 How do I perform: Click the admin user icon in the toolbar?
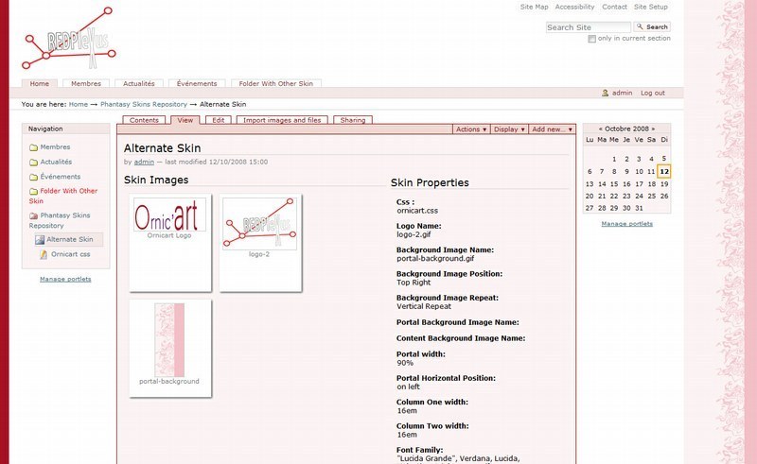(606, 93)
